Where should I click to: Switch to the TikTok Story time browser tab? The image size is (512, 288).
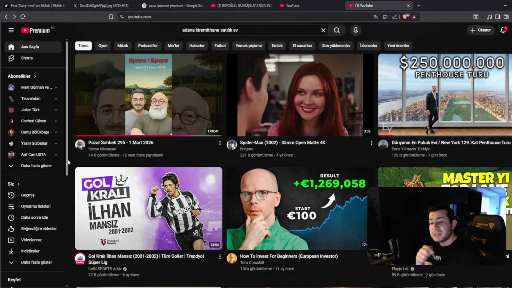(x=34, y=6)
